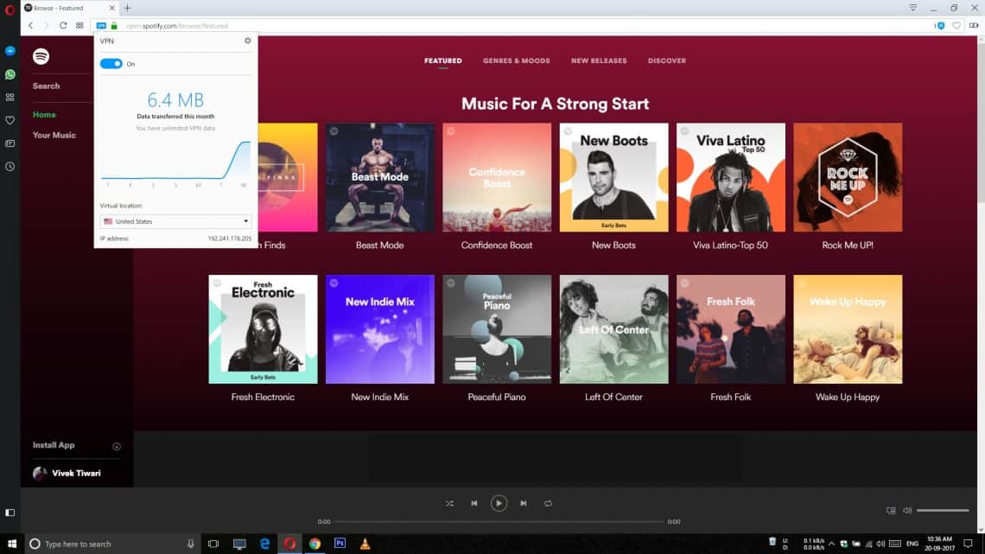Open a new browser tab

coord(128,8)
